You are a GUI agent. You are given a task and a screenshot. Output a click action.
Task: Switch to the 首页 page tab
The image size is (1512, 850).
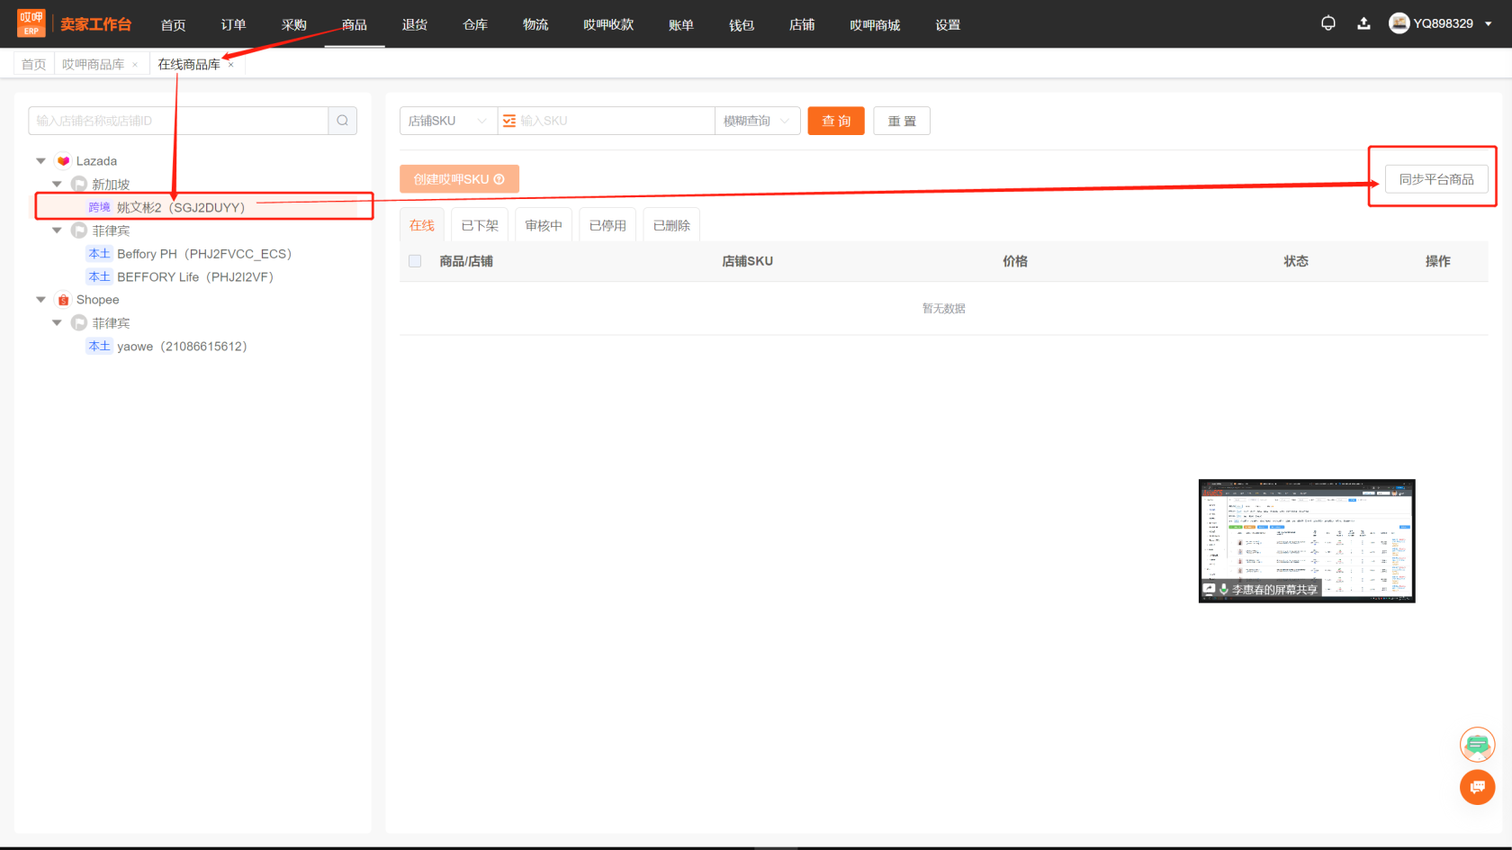pos(33,65)
